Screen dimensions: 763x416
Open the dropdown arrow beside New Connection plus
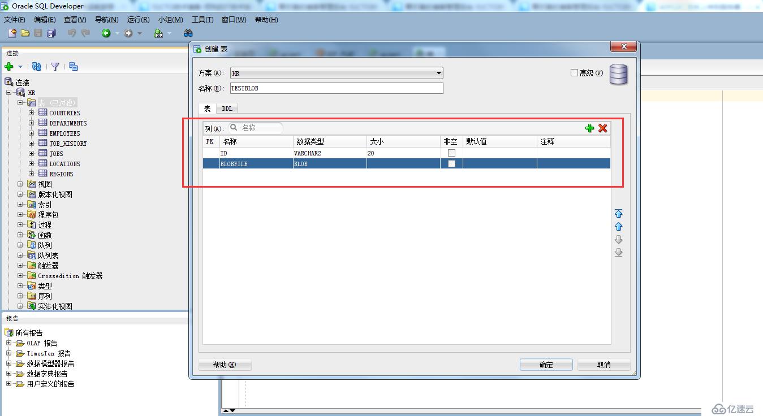tap(20, 67)
